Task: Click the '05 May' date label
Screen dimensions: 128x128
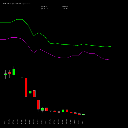Action: (x=5, y=122)
